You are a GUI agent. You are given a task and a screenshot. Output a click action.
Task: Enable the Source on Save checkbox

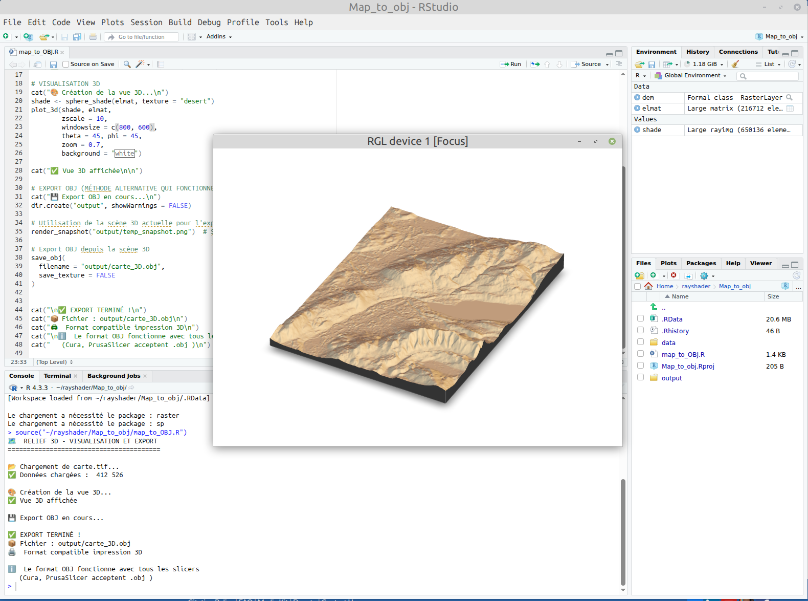pyautogui.click(x=65, y=64)
